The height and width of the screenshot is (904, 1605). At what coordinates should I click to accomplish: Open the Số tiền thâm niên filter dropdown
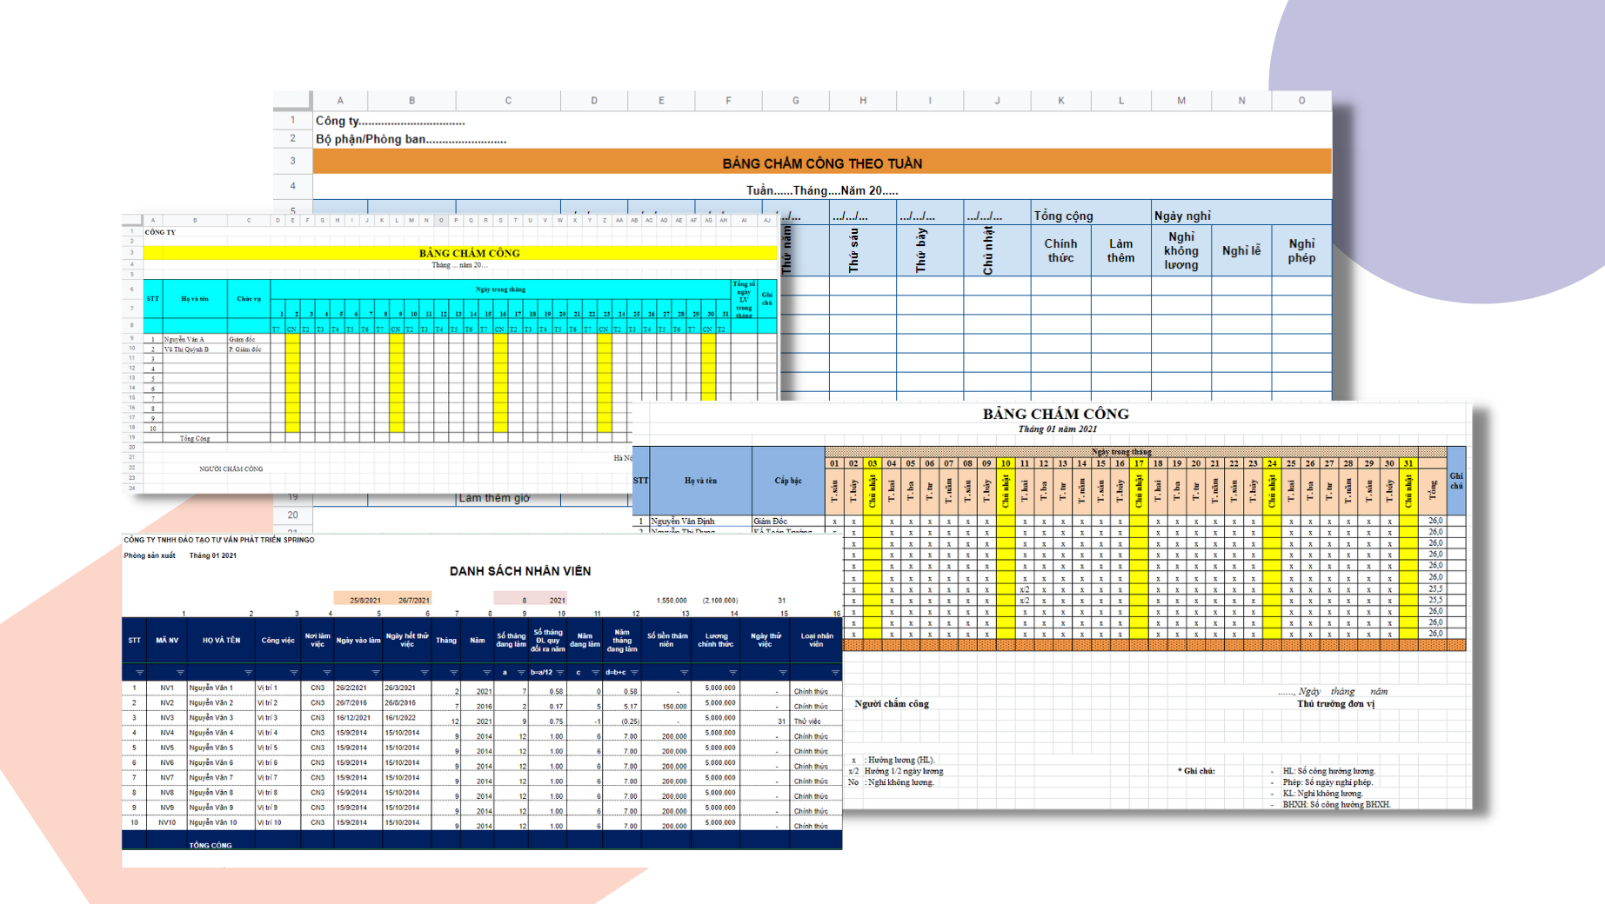(x=684, y=673)
